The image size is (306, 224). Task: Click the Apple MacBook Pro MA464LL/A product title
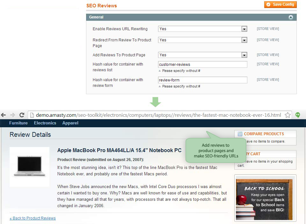tap(119, 150)
